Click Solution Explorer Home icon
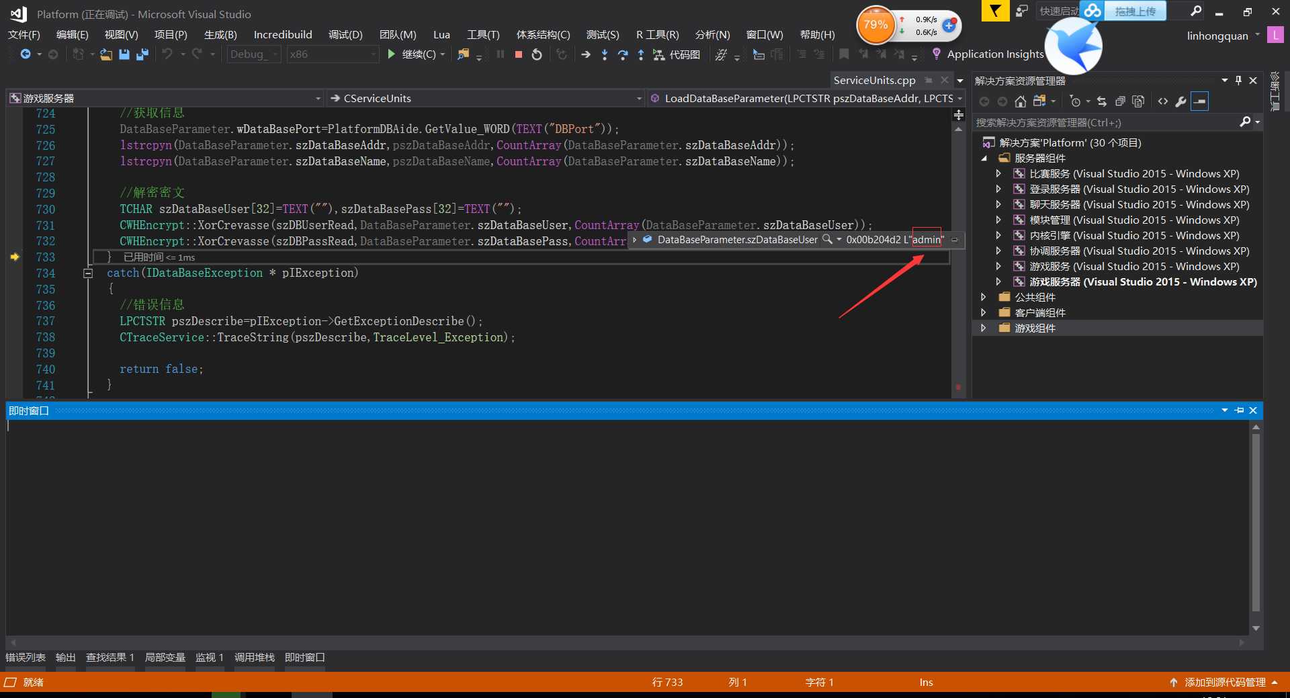The image size is (1290, 698). tap(1020, 101)
